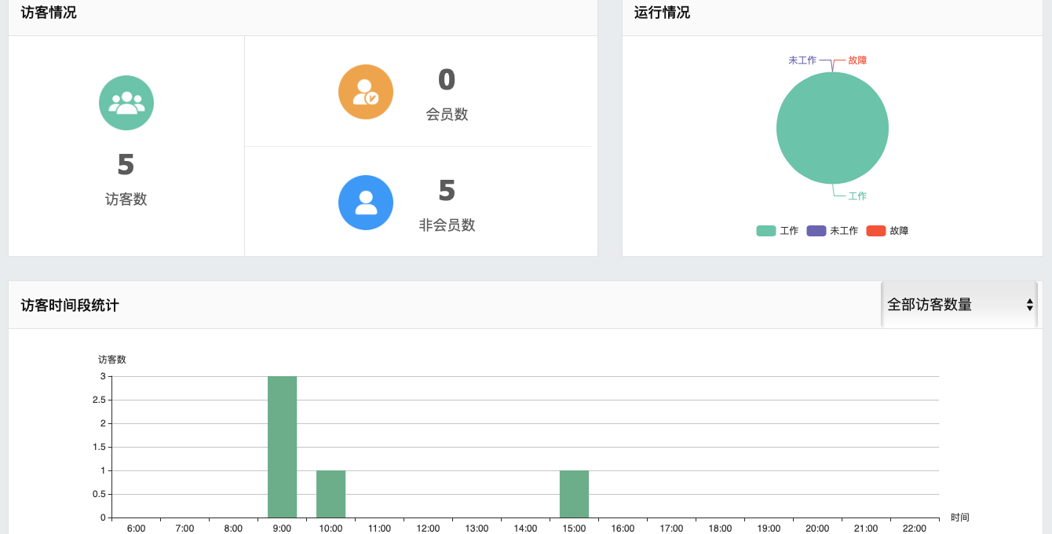This screenshot has width=1052, height=534.
Task: Click the orange member icon
Action: coord(366,92)
